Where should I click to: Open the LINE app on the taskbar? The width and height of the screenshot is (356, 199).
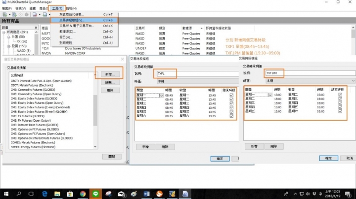(95, 194)
